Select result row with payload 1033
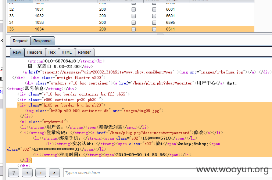The height and width of the screenshot is (180, 272). coord(131,22)
